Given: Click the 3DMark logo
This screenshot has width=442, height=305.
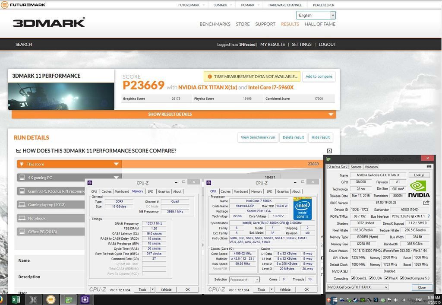Looking at the screenshot, I should tap(48, 22).
